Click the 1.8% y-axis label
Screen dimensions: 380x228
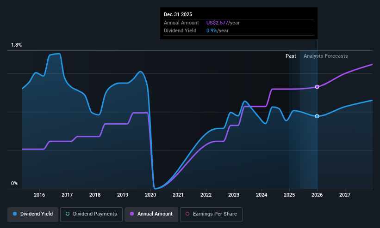coord(17,45)
